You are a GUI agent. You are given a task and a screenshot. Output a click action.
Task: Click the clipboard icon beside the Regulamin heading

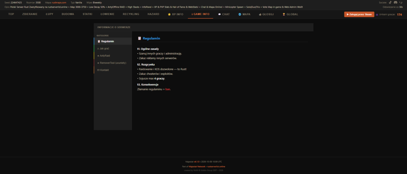click(139, 38)
